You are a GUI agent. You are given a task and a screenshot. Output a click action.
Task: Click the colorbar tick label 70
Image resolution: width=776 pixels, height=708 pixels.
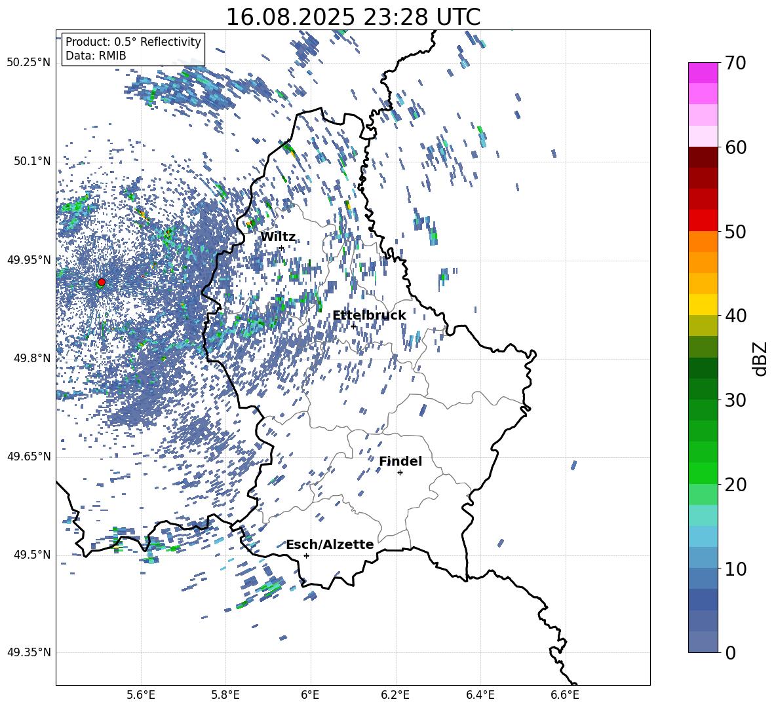(736, 63)
